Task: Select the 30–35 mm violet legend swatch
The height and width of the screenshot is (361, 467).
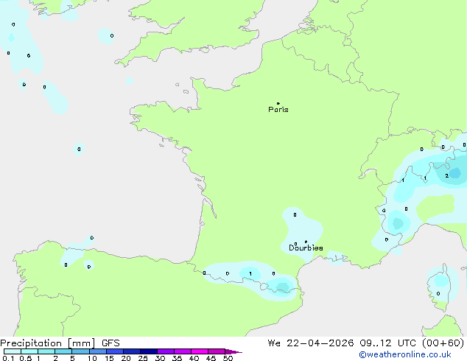Action: click(166, 351)
